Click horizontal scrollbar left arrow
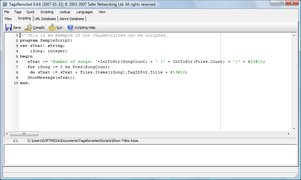Viewport: 301px width, 180px height. click(x=7, y=134)
